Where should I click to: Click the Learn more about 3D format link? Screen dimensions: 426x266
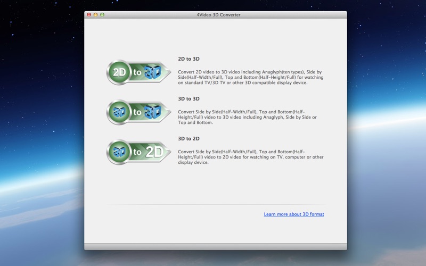click(294, 214)
